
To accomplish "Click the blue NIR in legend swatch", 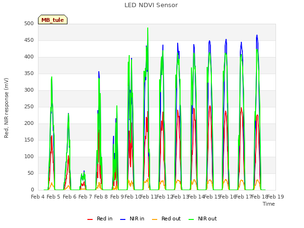I will [123, 219].
